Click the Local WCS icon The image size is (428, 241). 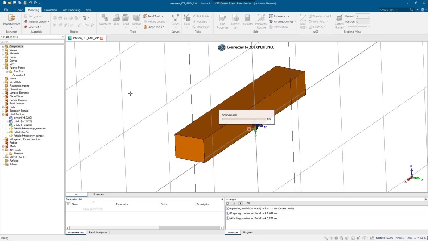[303, 18]
